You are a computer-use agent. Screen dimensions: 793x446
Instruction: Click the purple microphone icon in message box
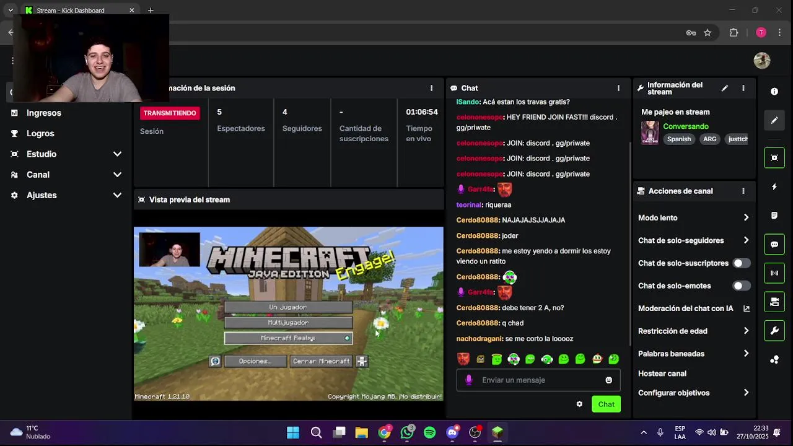[469, 380]
